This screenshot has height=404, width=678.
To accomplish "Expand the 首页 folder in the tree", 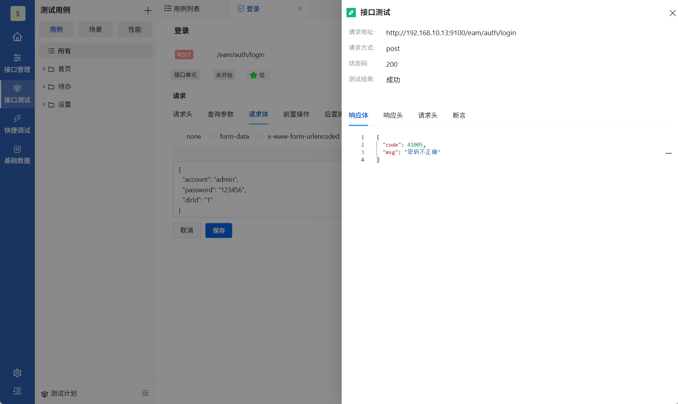I will [43, 69].
